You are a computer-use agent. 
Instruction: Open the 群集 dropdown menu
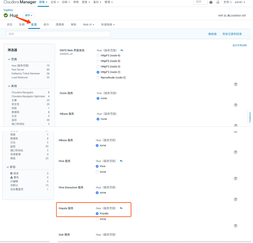(x=43, y=2)
